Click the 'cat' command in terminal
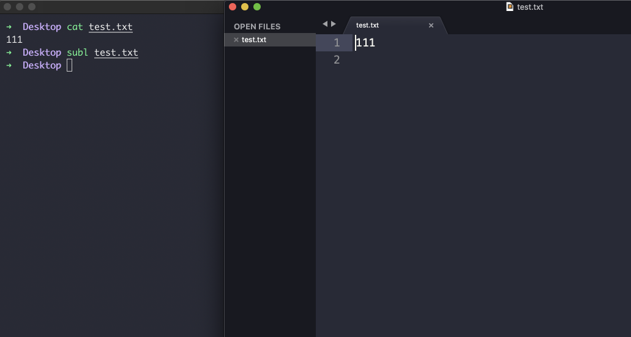The height and width of the screenshot is (337, 631). [x=75, y=27]
